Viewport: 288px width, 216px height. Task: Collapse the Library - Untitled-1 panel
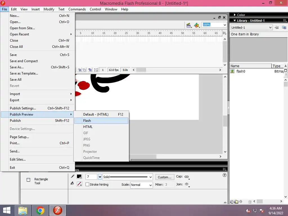(x=235, y=20)
